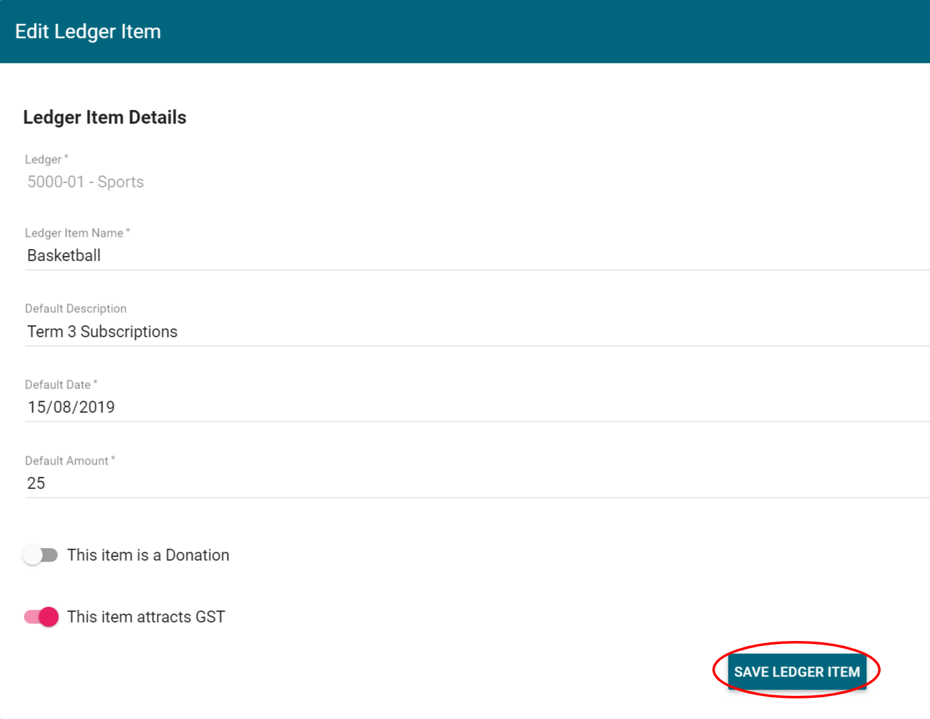Open the Ledger field showing 5000-01 - Sports

pyautogui.click(x=85, y=182)
